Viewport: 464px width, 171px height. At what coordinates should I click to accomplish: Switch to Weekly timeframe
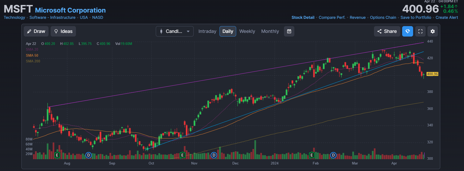[247, 31]
